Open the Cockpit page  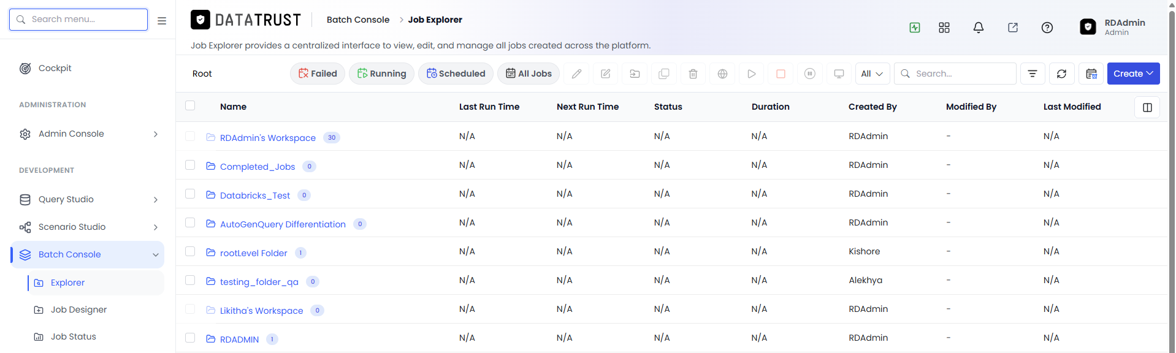[55, 68]
